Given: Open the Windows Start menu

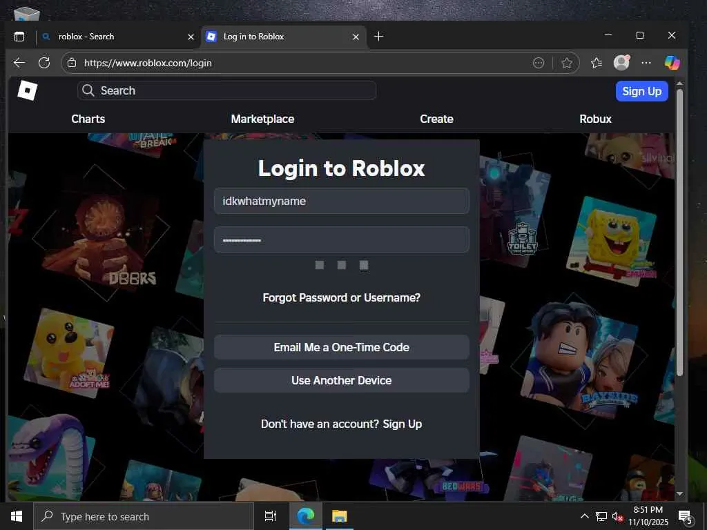Looking at the screenshot, I should [17, 516].
